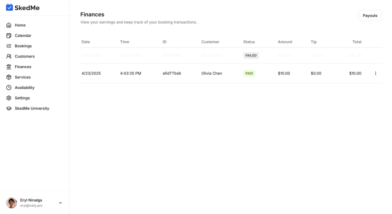The image size is (392, 214).
Task: Click the Finances page heading
Action: 92,15
